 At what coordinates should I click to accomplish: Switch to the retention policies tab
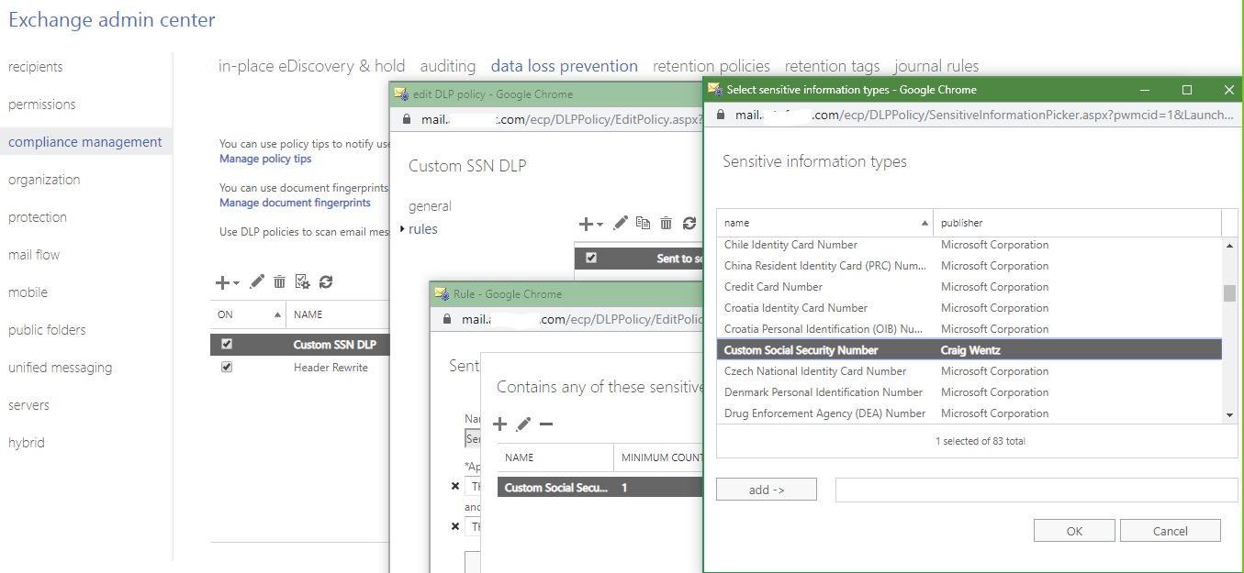point(712,65)
